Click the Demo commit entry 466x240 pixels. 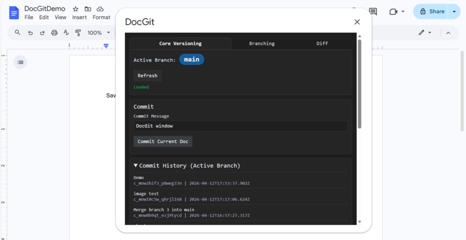coord(241,181)
